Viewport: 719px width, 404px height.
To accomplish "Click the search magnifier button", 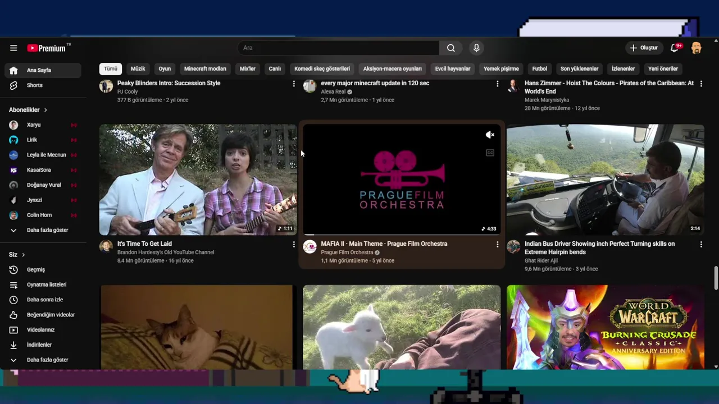I will point(451,48).
